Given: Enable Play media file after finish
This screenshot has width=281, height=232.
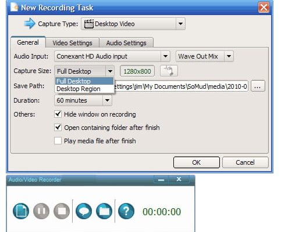Looking at the screenshot, I should click(x=58, y=141).
